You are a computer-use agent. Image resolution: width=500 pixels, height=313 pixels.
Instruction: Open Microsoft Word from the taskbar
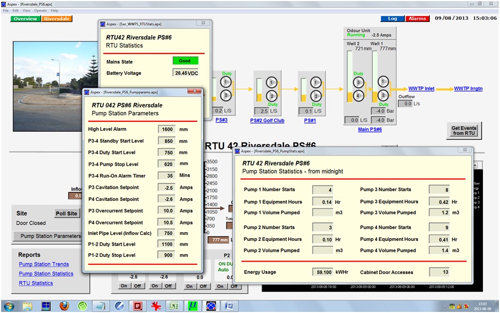(229, 306)
